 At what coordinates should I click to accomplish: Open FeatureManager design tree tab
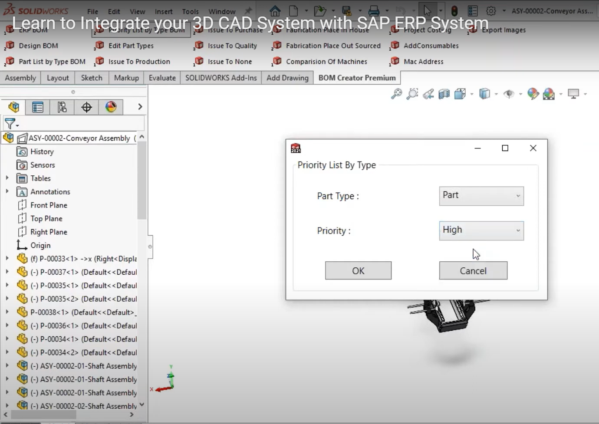[x=13, y=107]
